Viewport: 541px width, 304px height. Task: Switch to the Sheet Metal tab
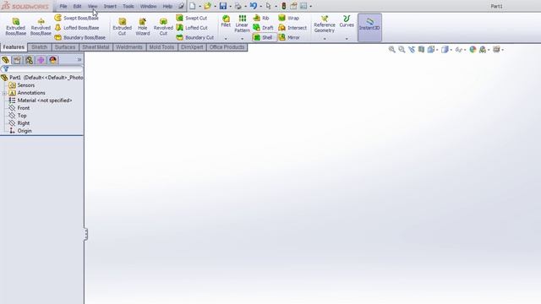[96, 47]
